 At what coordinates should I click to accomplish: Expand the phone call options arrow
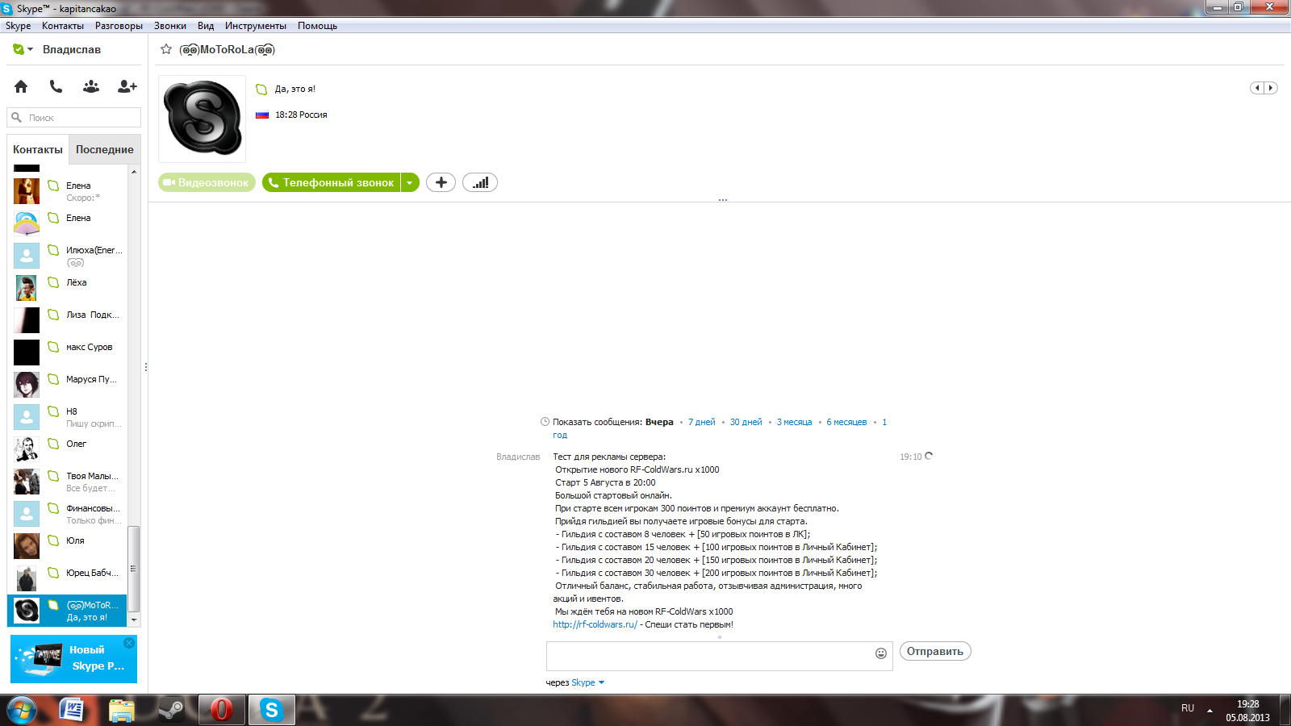point(410,183)
